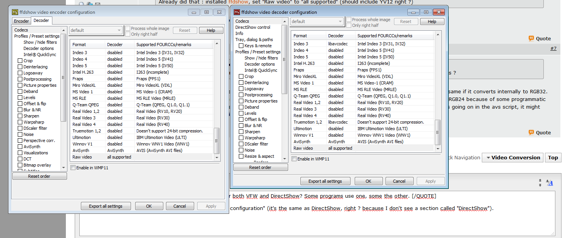Viewport: 565px width, 238px height.
Task: Select Raw video row in encoder codec list
Action: pos(142,157)
